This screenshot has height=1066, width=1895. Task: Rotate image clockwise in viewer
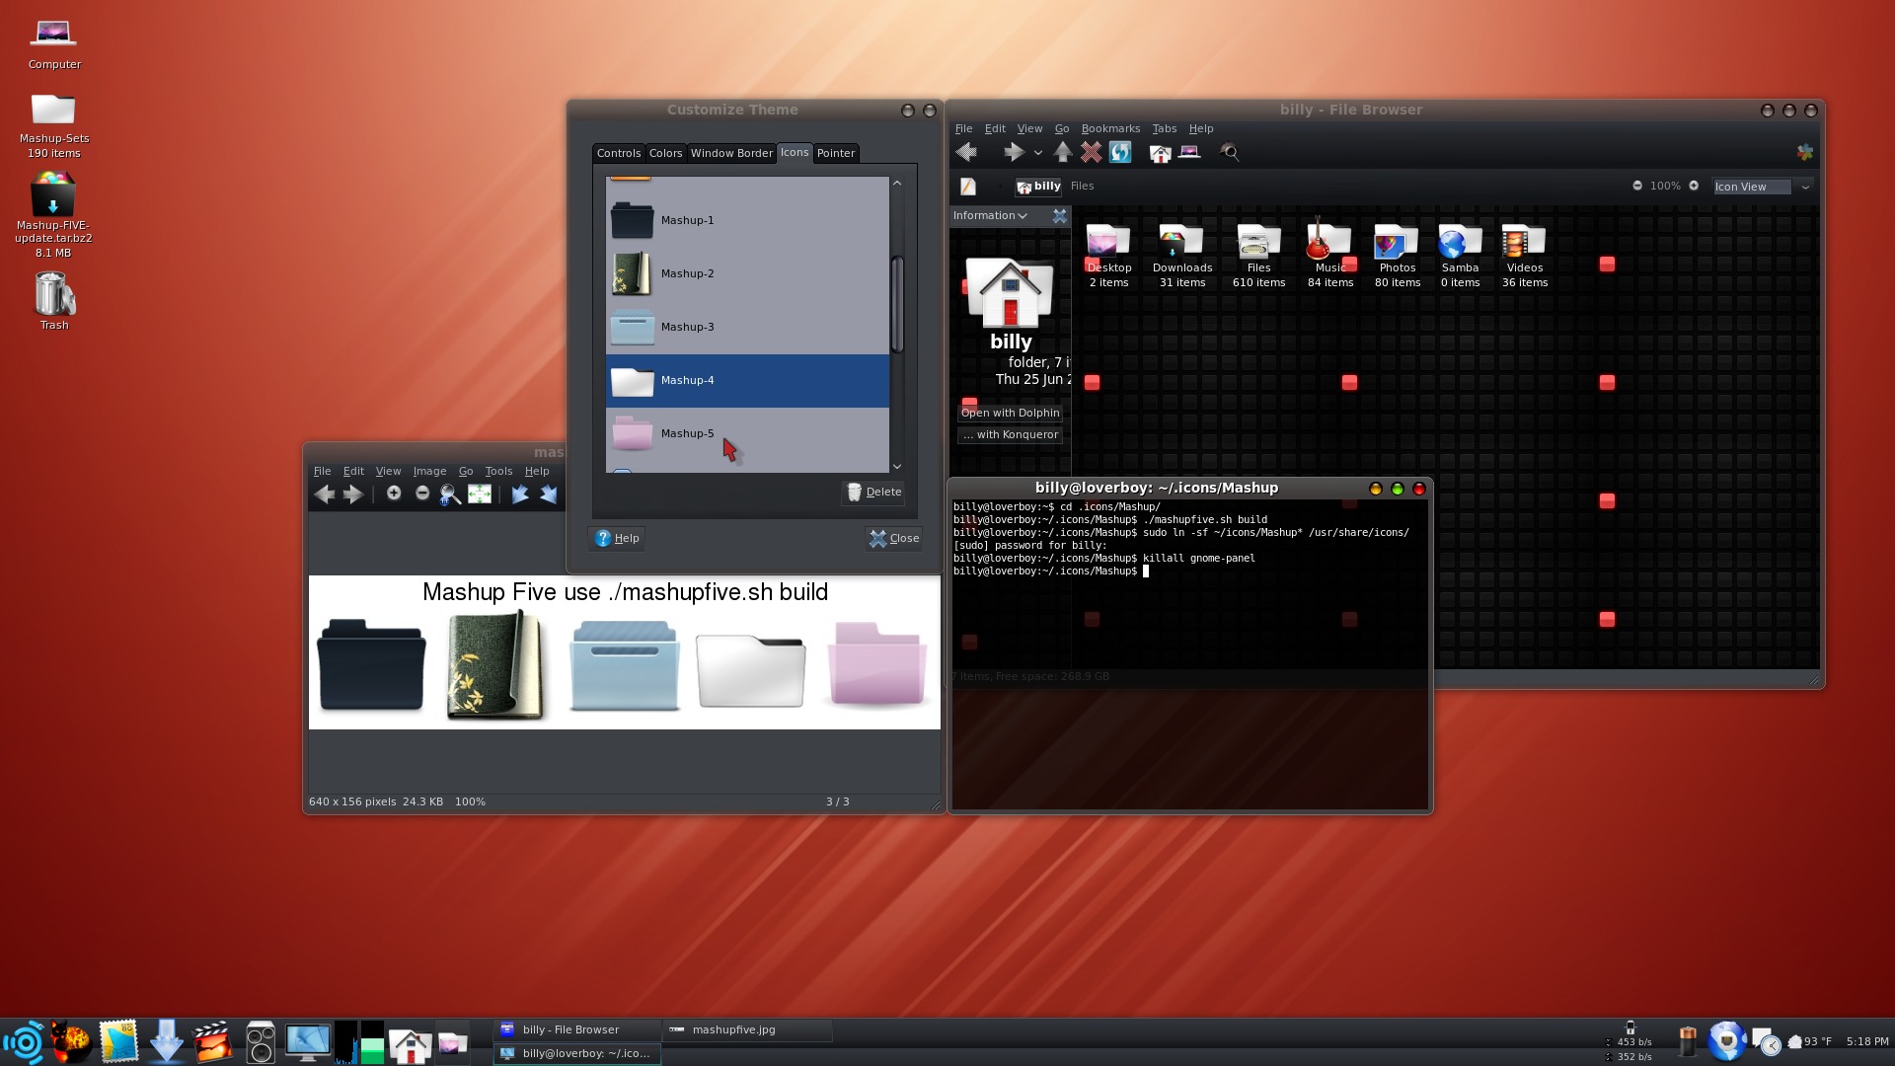click(x=549, y=495)
